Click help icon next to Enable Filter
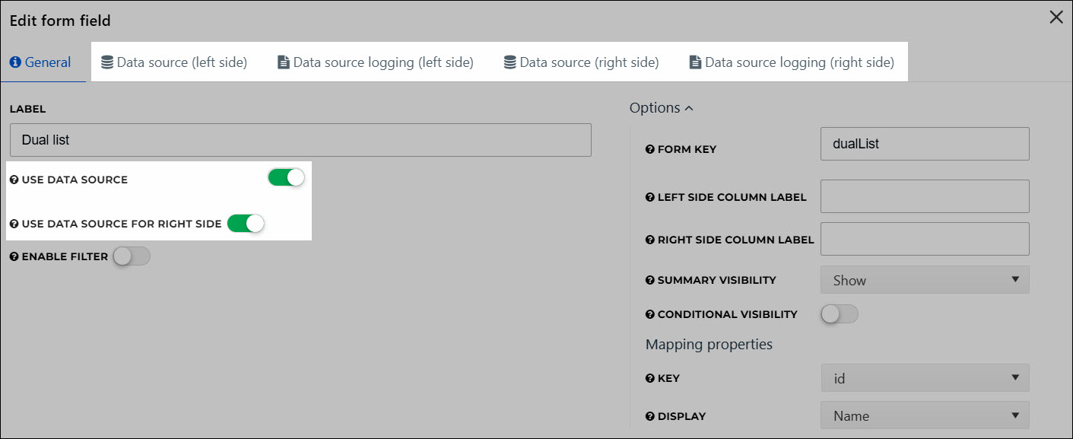This screenshot has height=439, width=1073. 14,257
